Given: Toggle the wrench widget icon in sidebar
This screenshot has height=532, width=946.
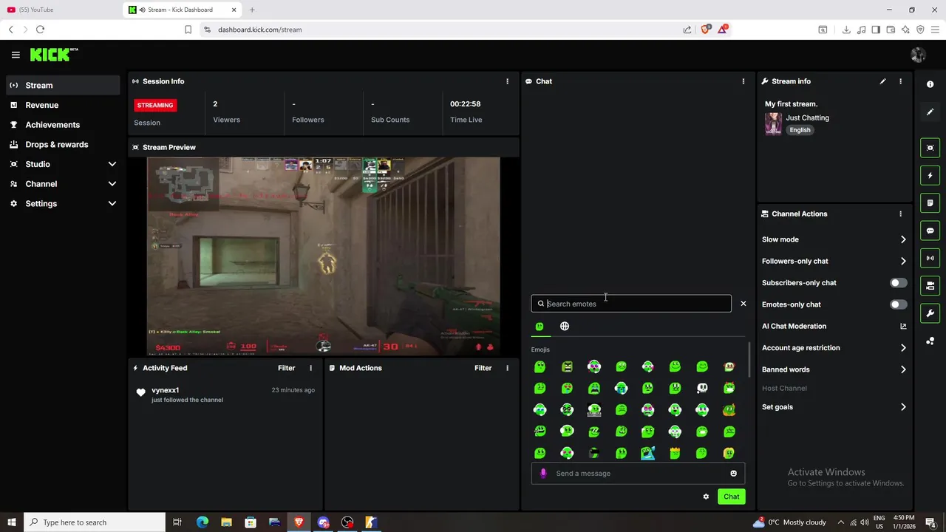Looking at the screenshot, I should [930, 313].
